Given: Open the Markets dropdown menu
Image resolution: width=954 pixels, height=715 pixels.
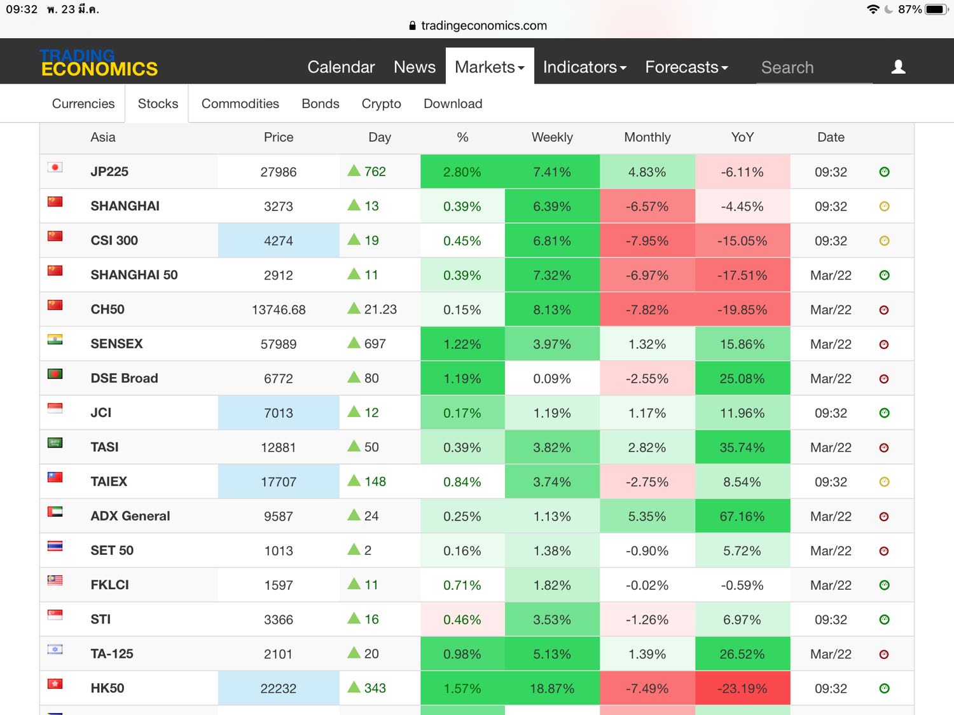Looking at the screenshot, I should point(489,67).
